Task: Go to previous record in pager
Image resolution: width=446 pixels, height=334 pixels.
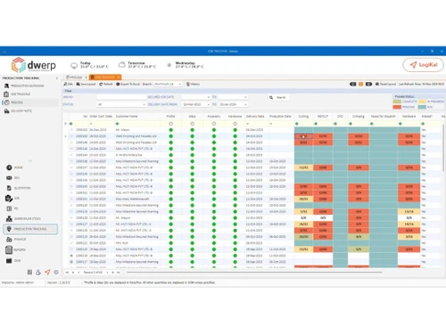Action: [x=78, y=273]
